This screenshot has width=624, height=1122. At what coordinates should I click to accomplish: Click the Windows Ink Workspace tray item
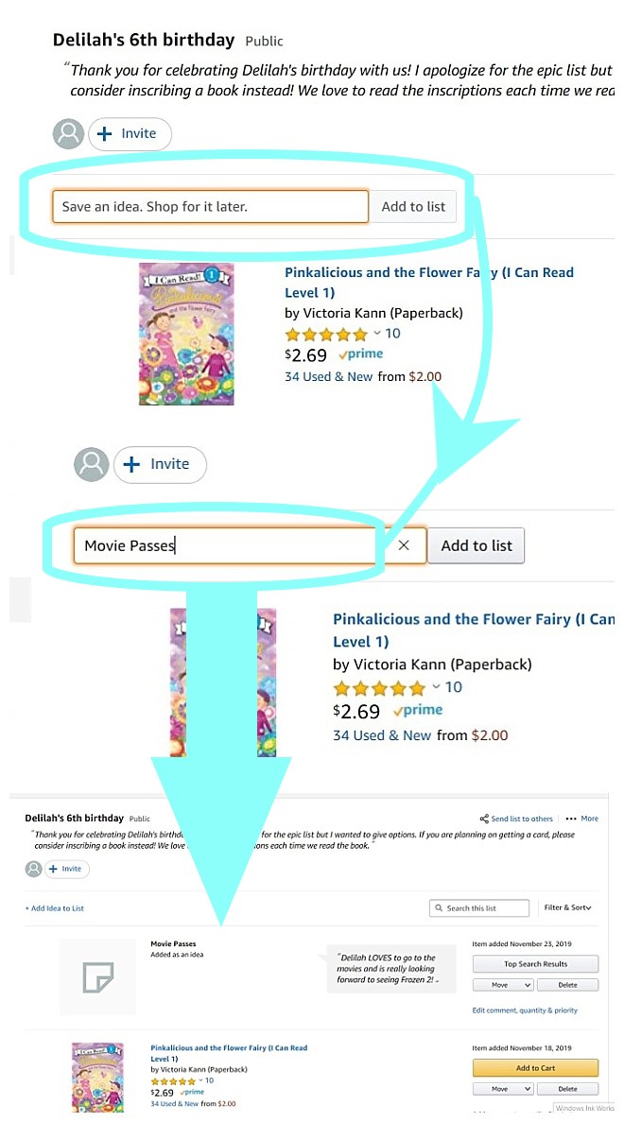(583, 1108)
